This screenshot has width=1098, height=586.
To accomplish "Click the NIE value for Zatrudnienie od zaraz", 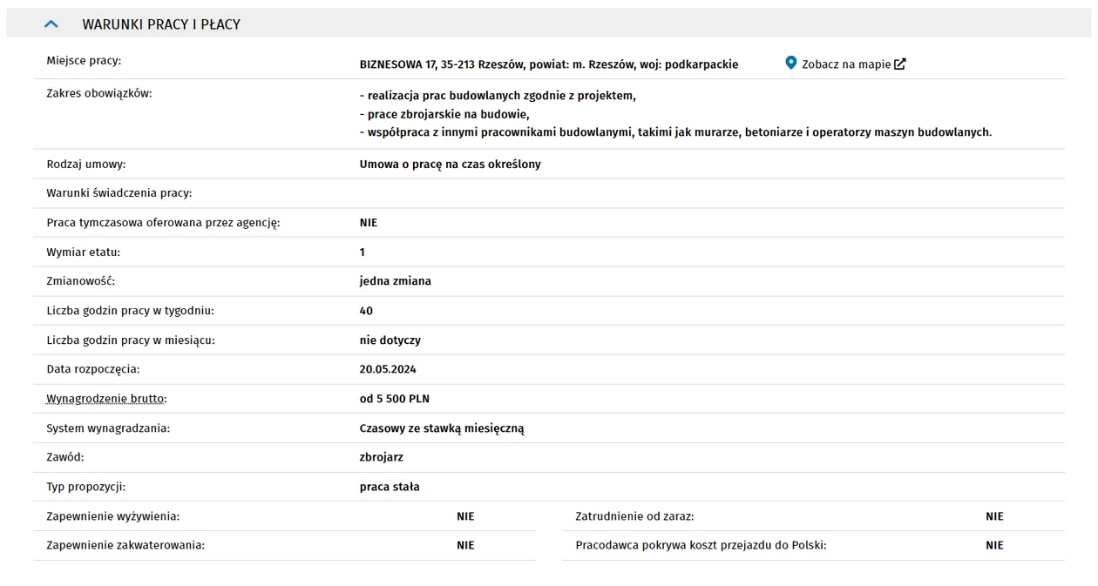I will pyautogui.click(x=994, y=516).
